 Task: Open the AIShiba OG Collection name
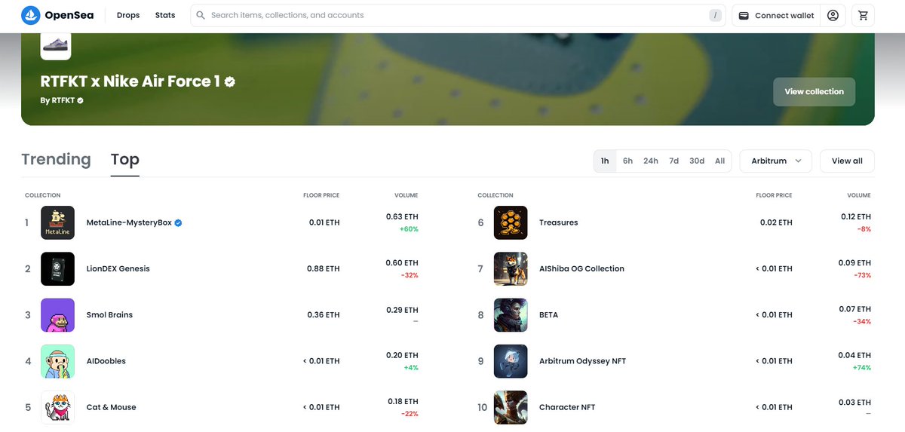(581, 268)
